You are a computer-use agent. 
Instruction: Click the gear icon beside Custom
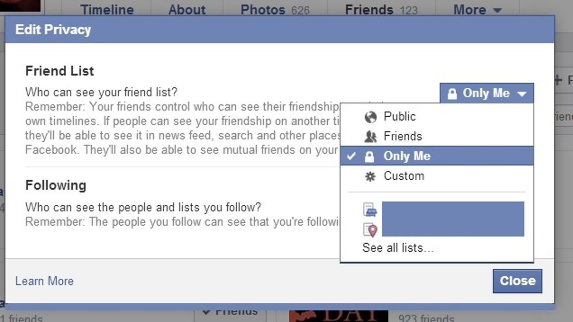370,176
